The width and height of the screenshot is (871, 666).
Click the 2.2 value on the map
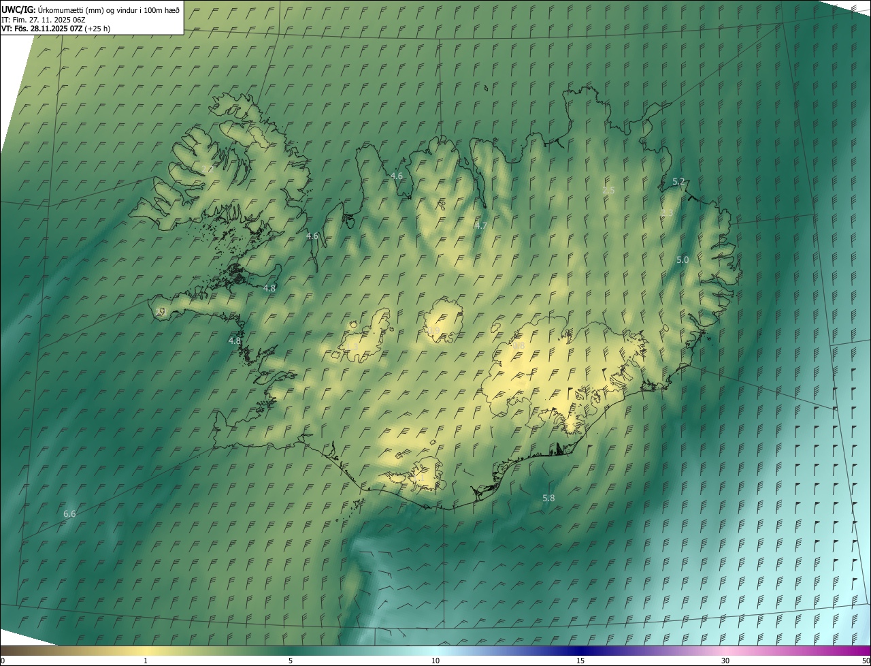click(x=208, y=169)
